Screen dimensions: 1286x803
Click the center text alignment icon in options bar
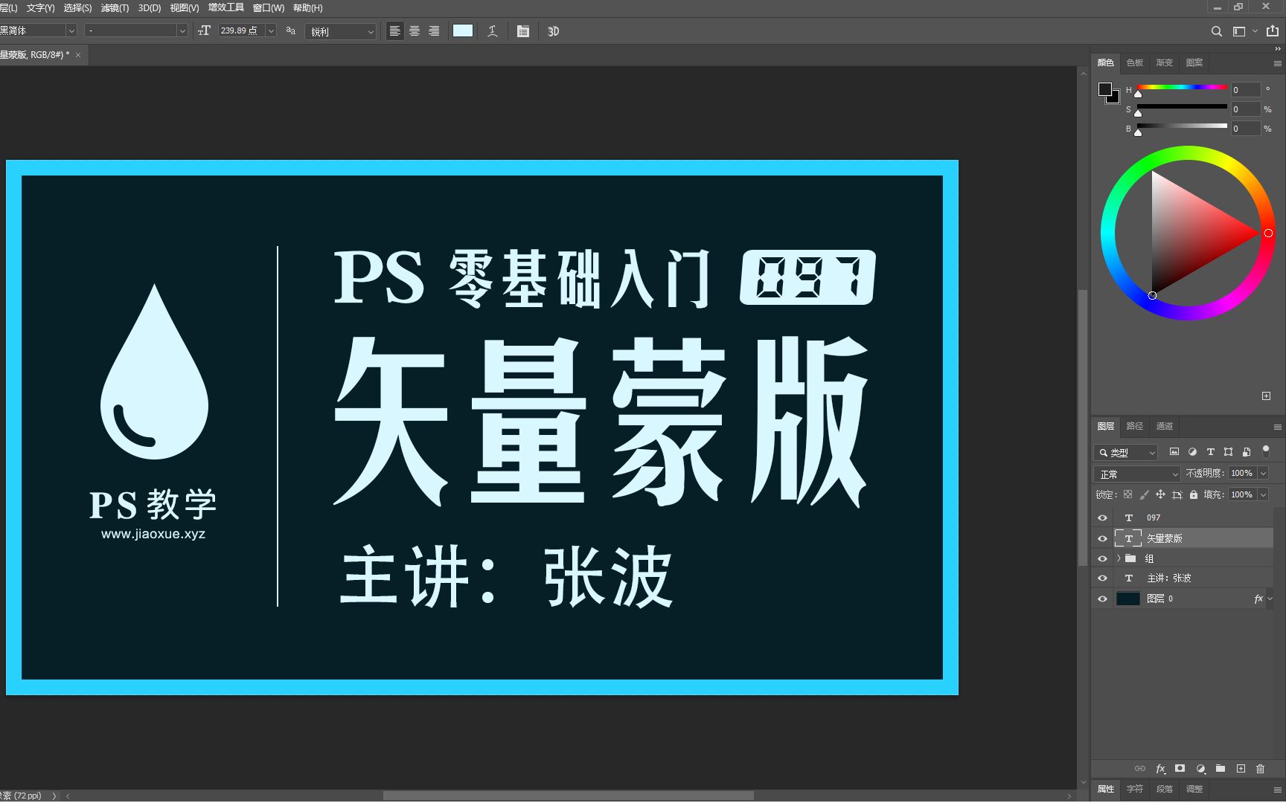pyautogui.click(x=414, y=30)
